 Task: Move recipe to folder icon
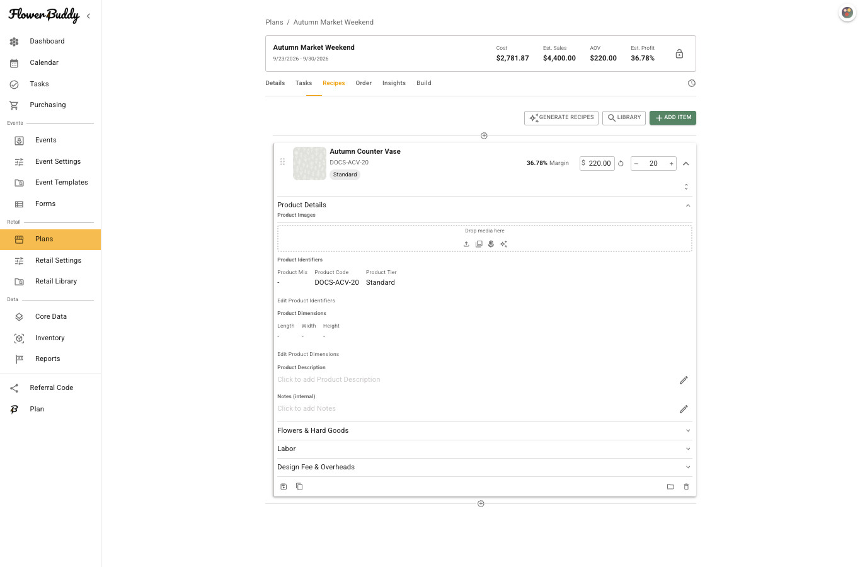pyautogui.click(x=670, y=486)
